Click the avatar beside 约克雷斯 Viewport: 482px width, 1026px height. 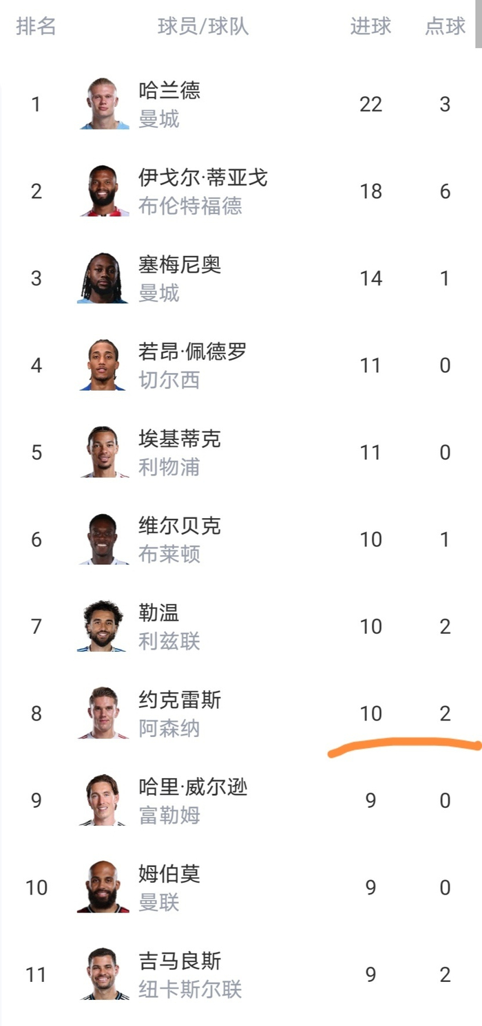pyautogui.click(x=103, y=713)
